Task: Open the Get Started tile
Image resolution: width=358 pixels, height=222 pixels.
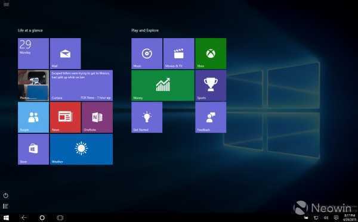Action: pos(147,117)
